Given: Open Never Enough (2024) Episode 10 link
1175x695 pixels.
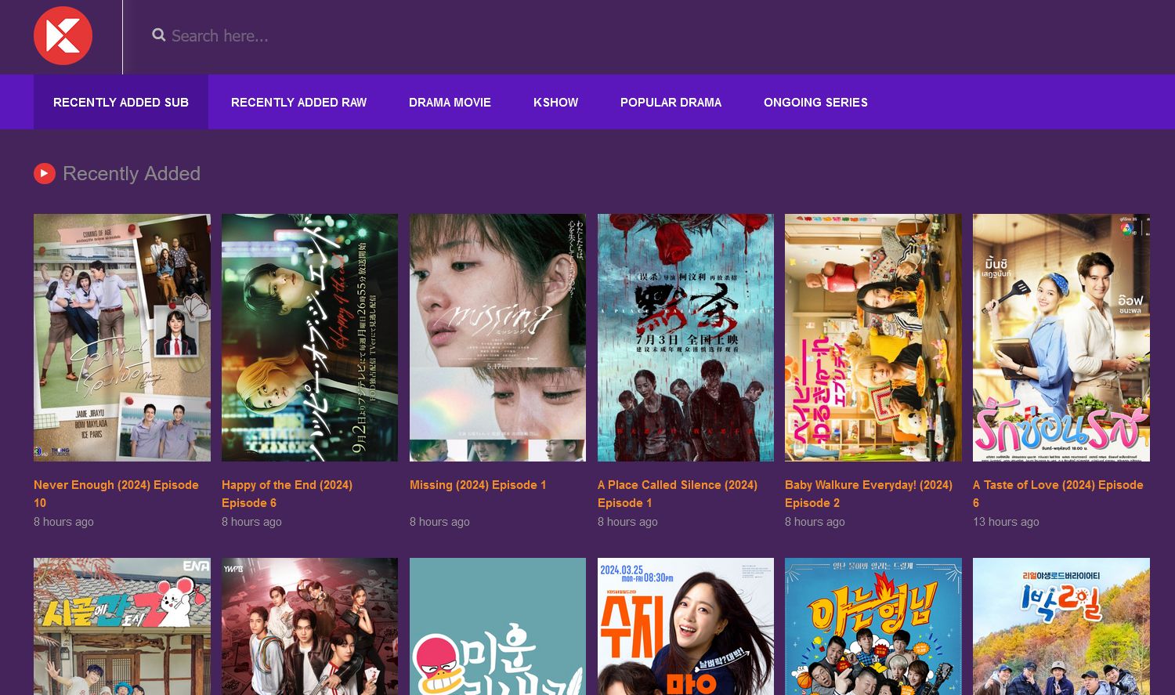Looking at the screenshot, I should tap(116, 494).
